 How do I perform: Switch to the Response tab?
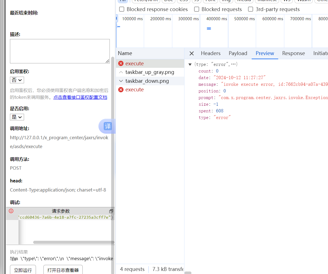(293, 53)
